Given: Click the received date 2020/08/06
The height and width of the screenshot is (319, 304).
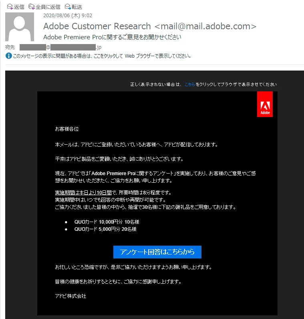Looking at the screenshot, I should click(x=56, y=16).
